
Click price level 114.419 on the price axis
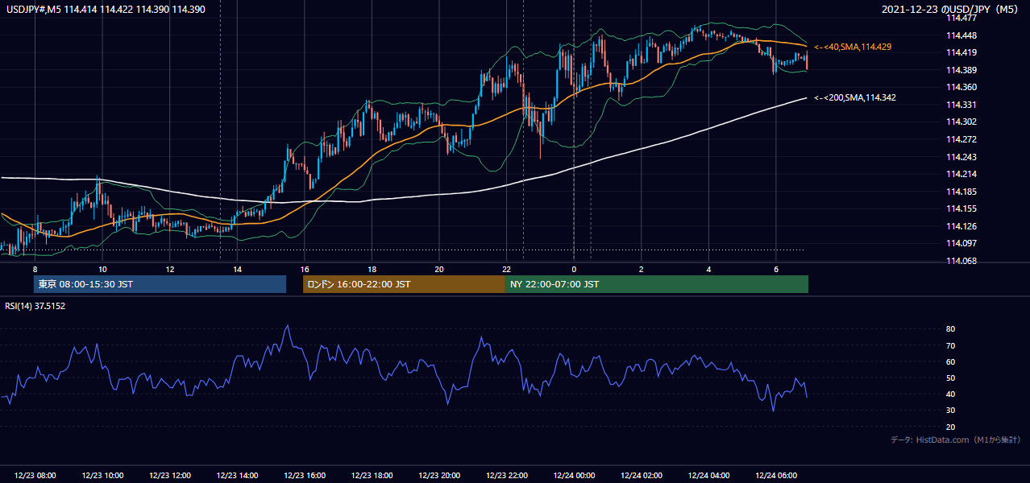pos(961,52)
